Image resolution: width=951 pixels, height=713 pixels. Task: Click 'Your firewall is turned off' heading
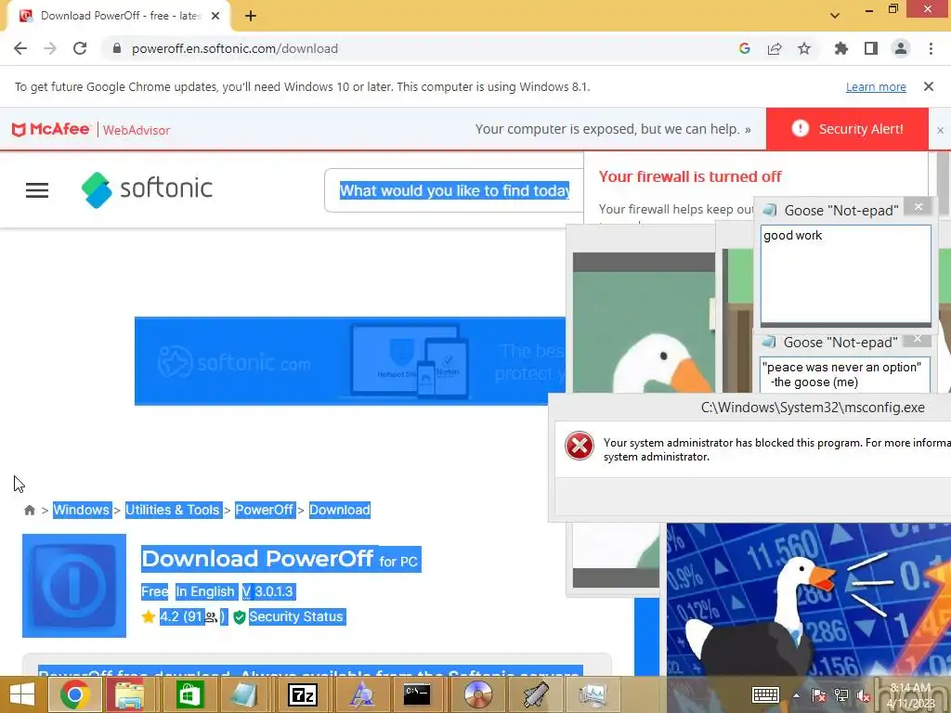click(x=690, y=176)
